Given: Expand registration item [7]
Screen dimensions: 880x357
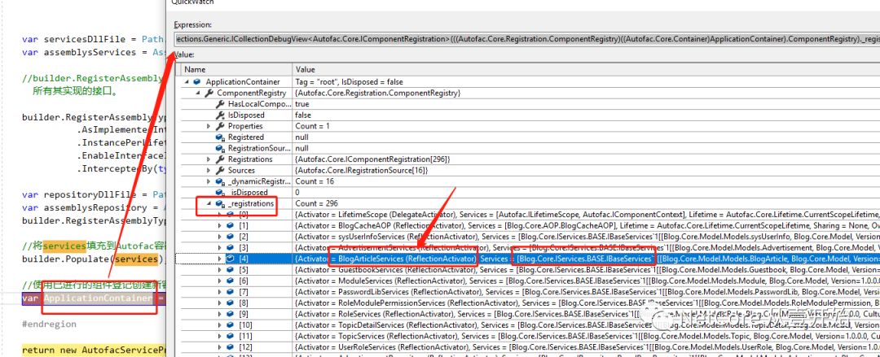Looking at the screenshot, I should pyautogui.click(x=220, y=292).
